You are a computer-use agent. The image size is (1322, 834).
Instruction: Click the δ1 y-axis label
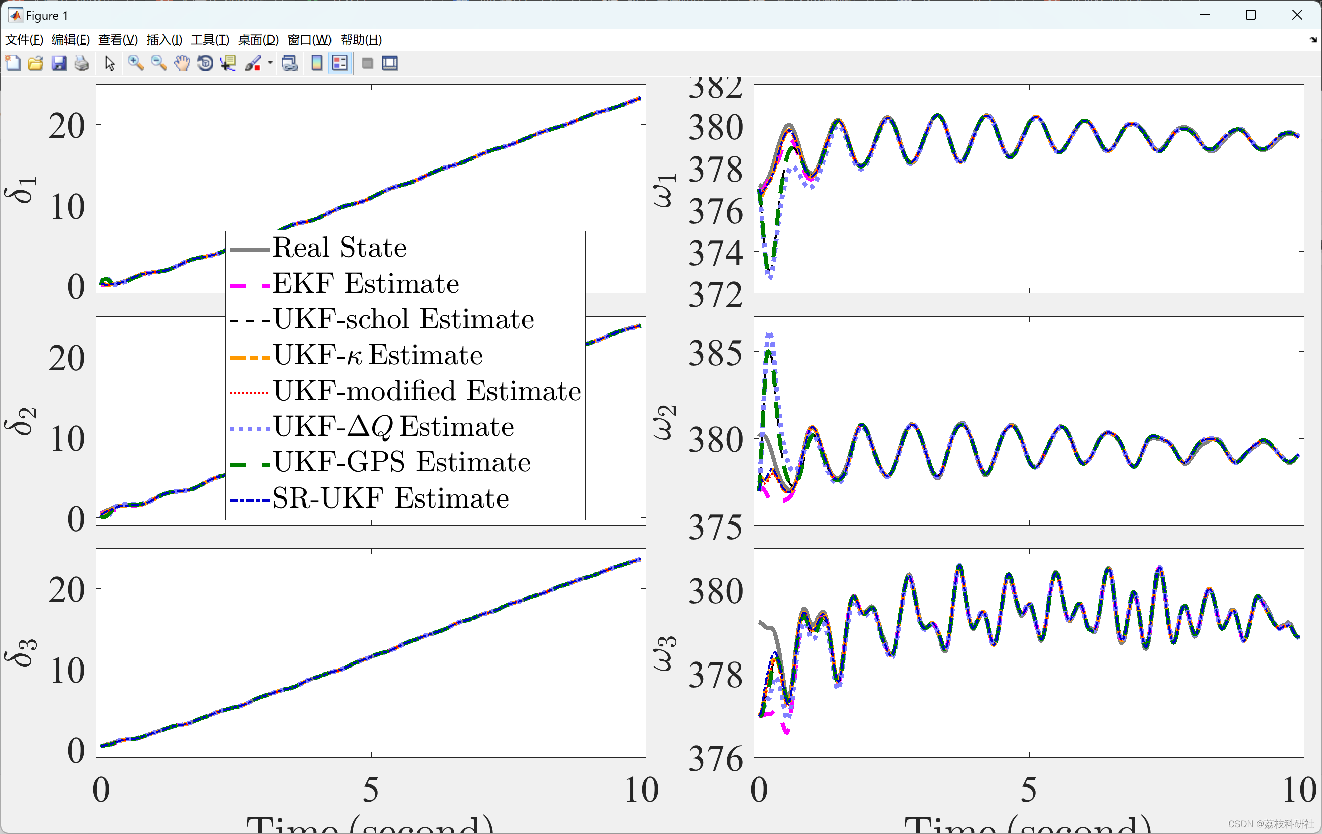21,190
